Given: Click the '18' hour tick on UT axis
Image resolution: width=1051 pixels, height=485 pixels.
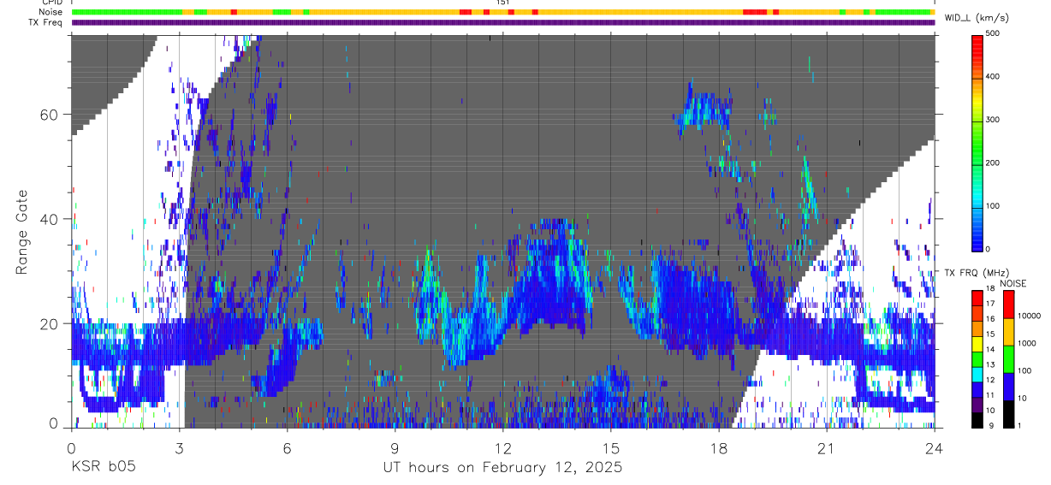Looking at the screenshot, I should [719, 447].
